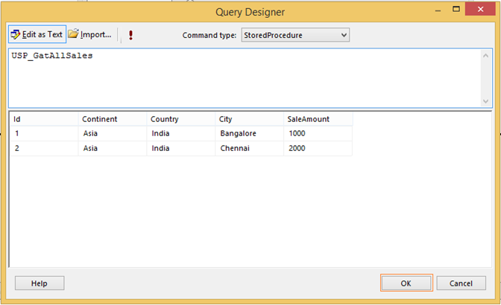501x305 pixels.
Task: Select the Continent column header
Action: pos(112,119)
